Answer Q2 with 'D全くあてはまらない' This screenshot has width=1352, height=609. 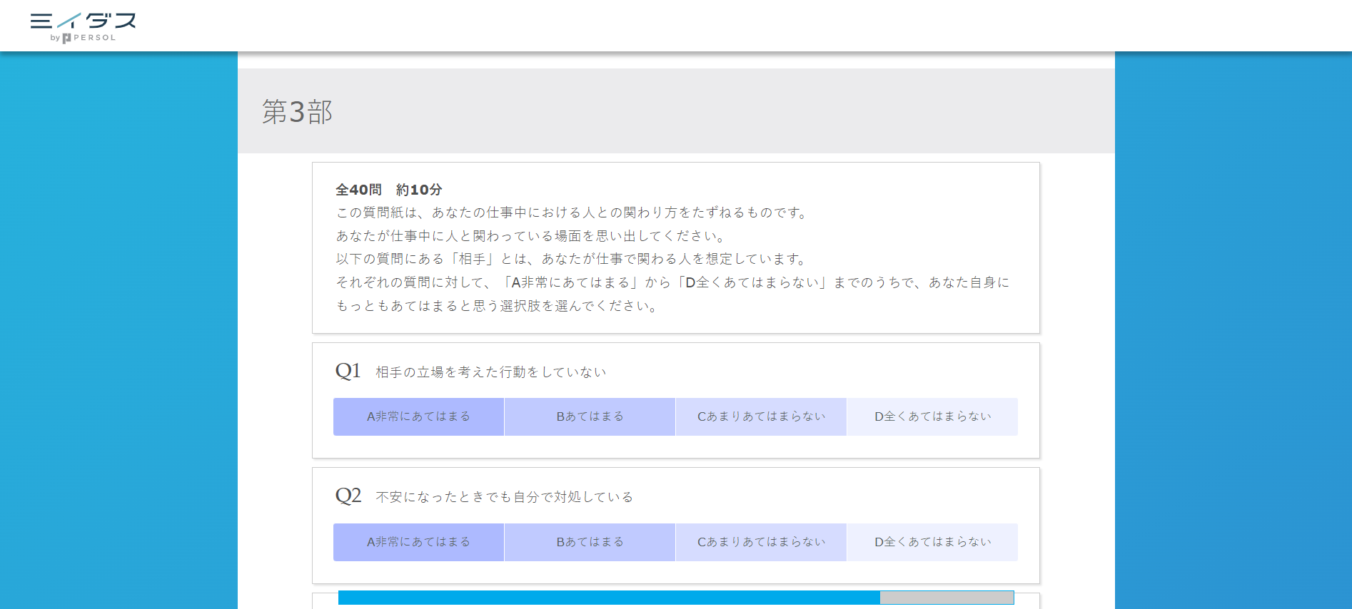(x=932, y=542)
